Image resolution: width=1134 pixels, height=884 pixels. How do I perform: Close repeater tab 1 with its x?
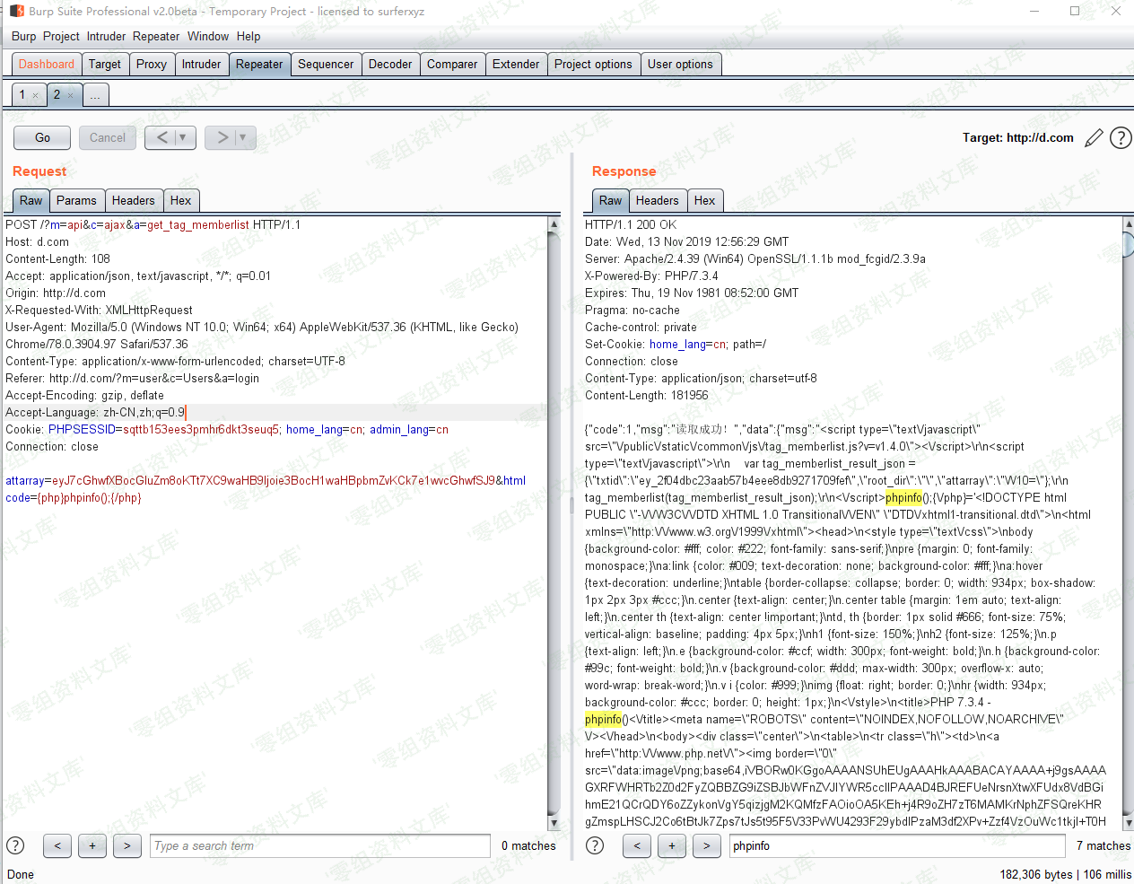(x=35, y=95)
